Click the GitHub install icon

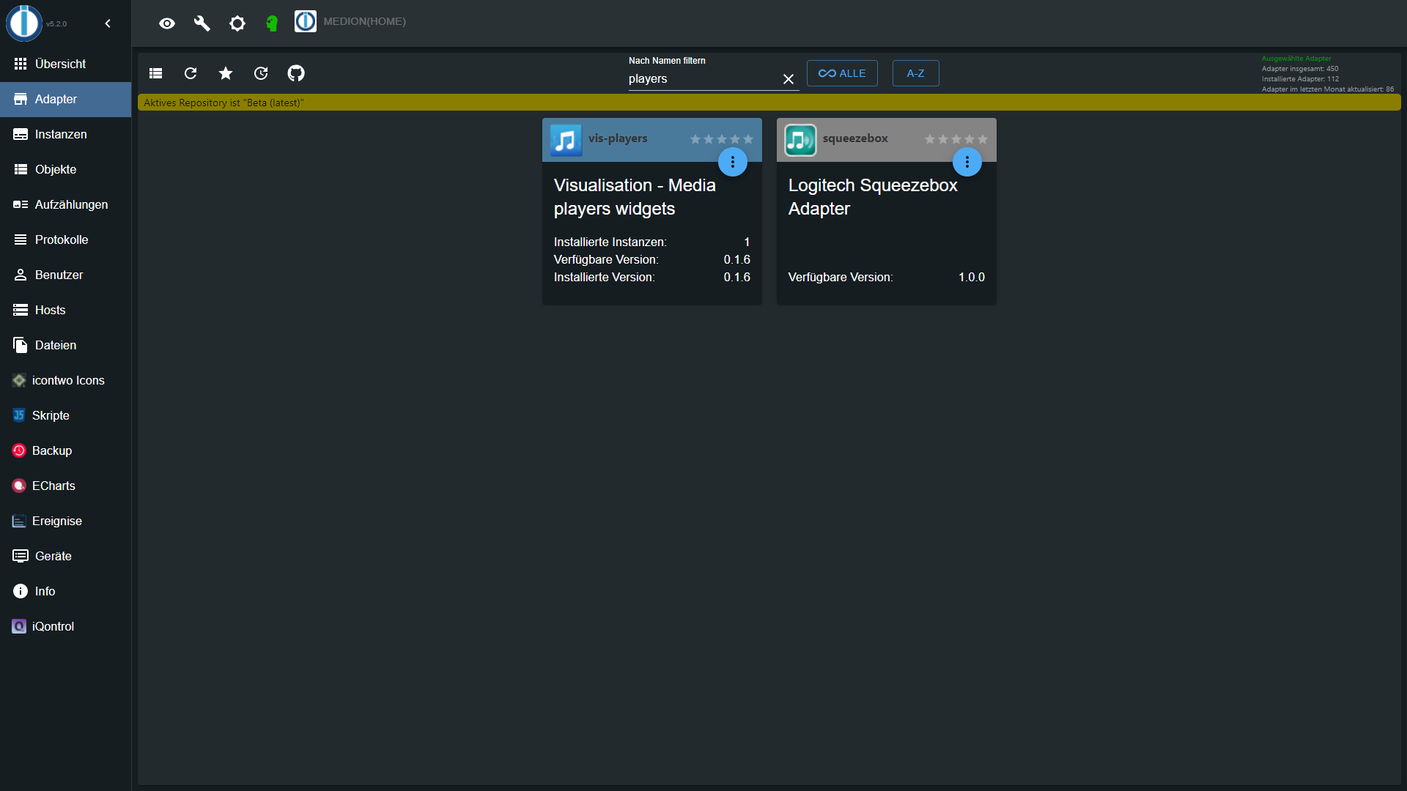pos(296,73)
